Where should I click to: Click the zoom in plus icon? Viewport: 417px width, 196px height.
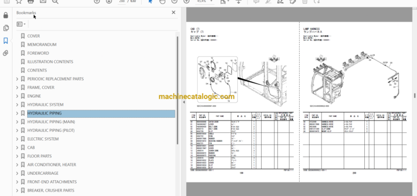[186, 1]
